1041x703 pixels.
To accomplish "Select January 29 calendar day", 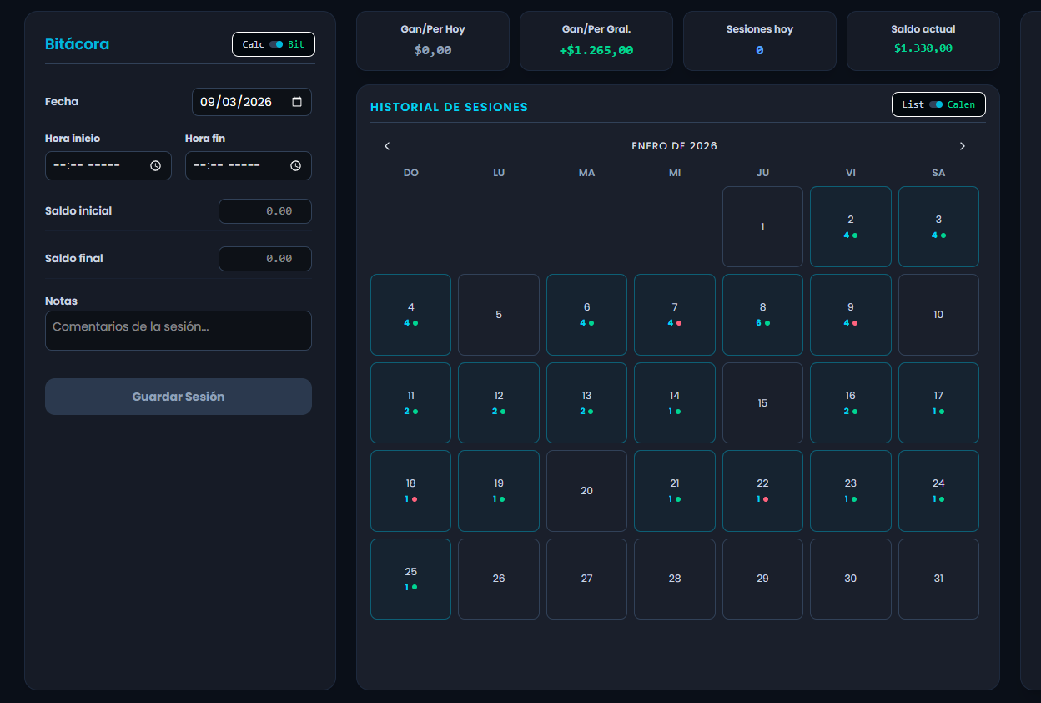I will 762,579.
